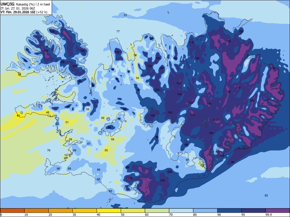290x217 pixels.
Task: Click the legend label '60'
Action: (x=147, y=215)
